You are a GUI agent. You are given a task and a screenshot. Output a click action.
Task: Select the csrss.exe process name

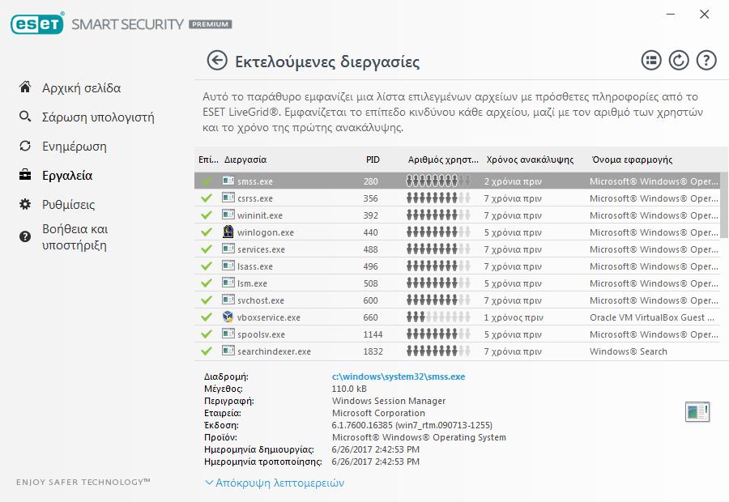(255, 198)
